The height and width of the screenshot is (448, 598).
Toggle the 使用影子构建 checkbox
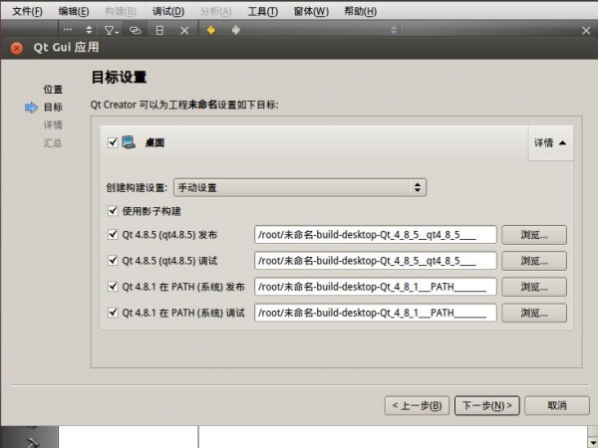coord(113,211)
